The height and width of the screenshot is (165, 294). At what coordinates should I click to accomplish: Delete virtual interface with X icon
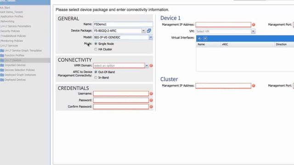(205, 38)
